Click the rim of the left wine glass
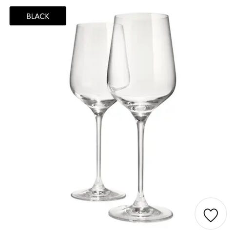Screen dimensions: 234x234 coord(97,25)
